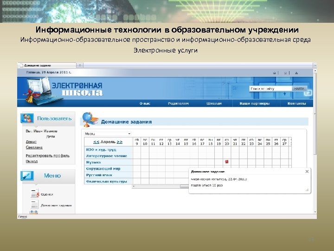This screenshot has width=334, height=251.
Task: Click the sitemap icon in top bar
Action: tap(296, 73)
